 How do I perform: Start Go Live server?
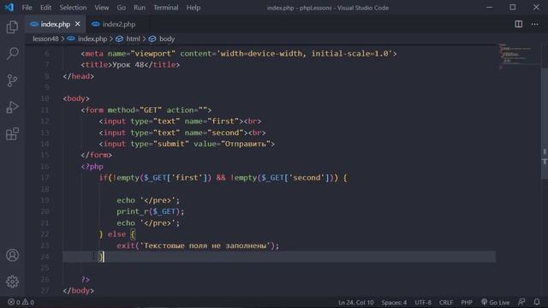coord(495,302)
